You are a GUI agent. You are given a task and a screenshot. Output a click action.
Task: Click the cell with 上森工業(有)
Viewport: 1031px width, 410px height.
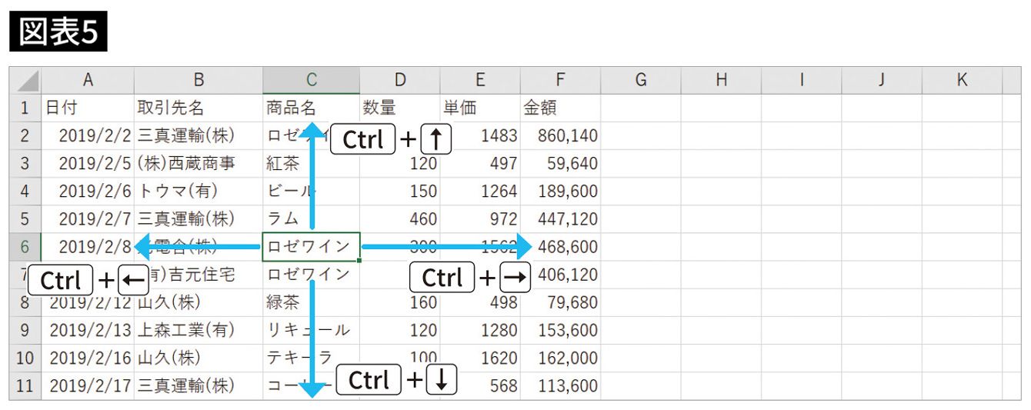coord(198,330)
